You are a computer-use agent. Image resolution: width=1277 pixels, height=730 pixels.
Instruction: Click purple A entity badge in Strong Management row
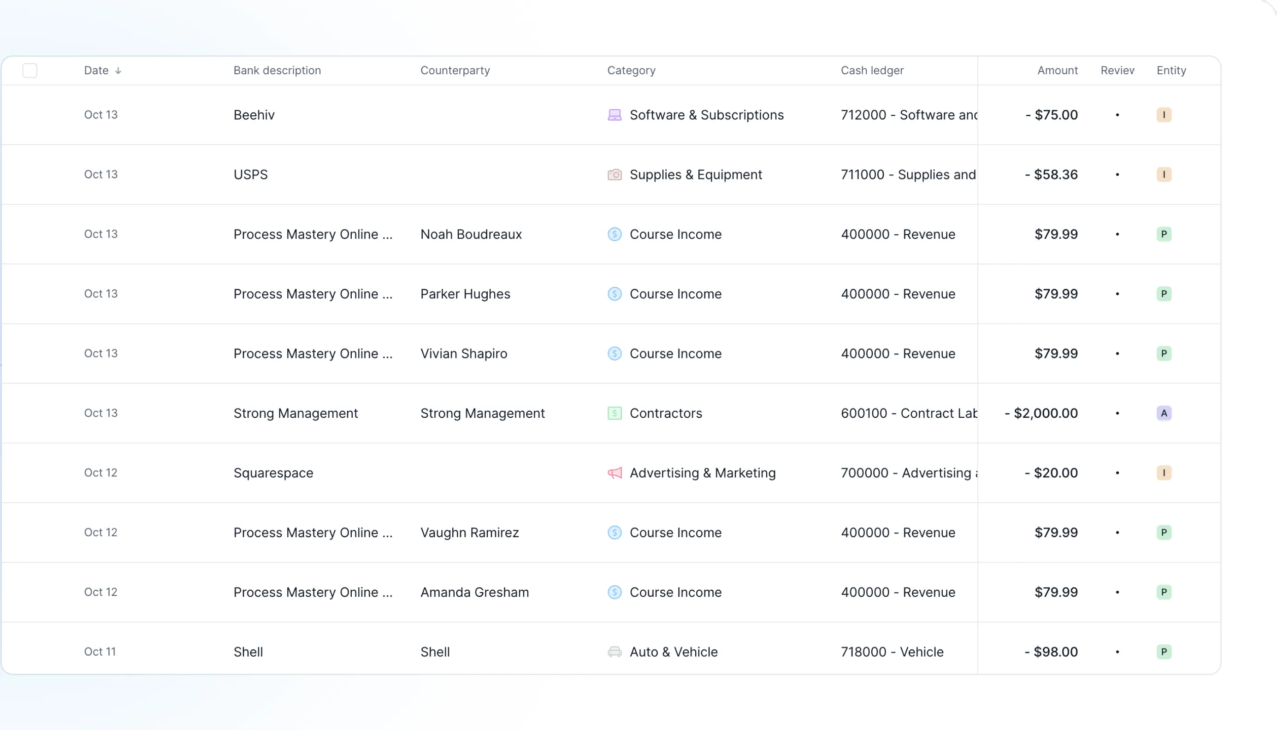click(1164, 413)
